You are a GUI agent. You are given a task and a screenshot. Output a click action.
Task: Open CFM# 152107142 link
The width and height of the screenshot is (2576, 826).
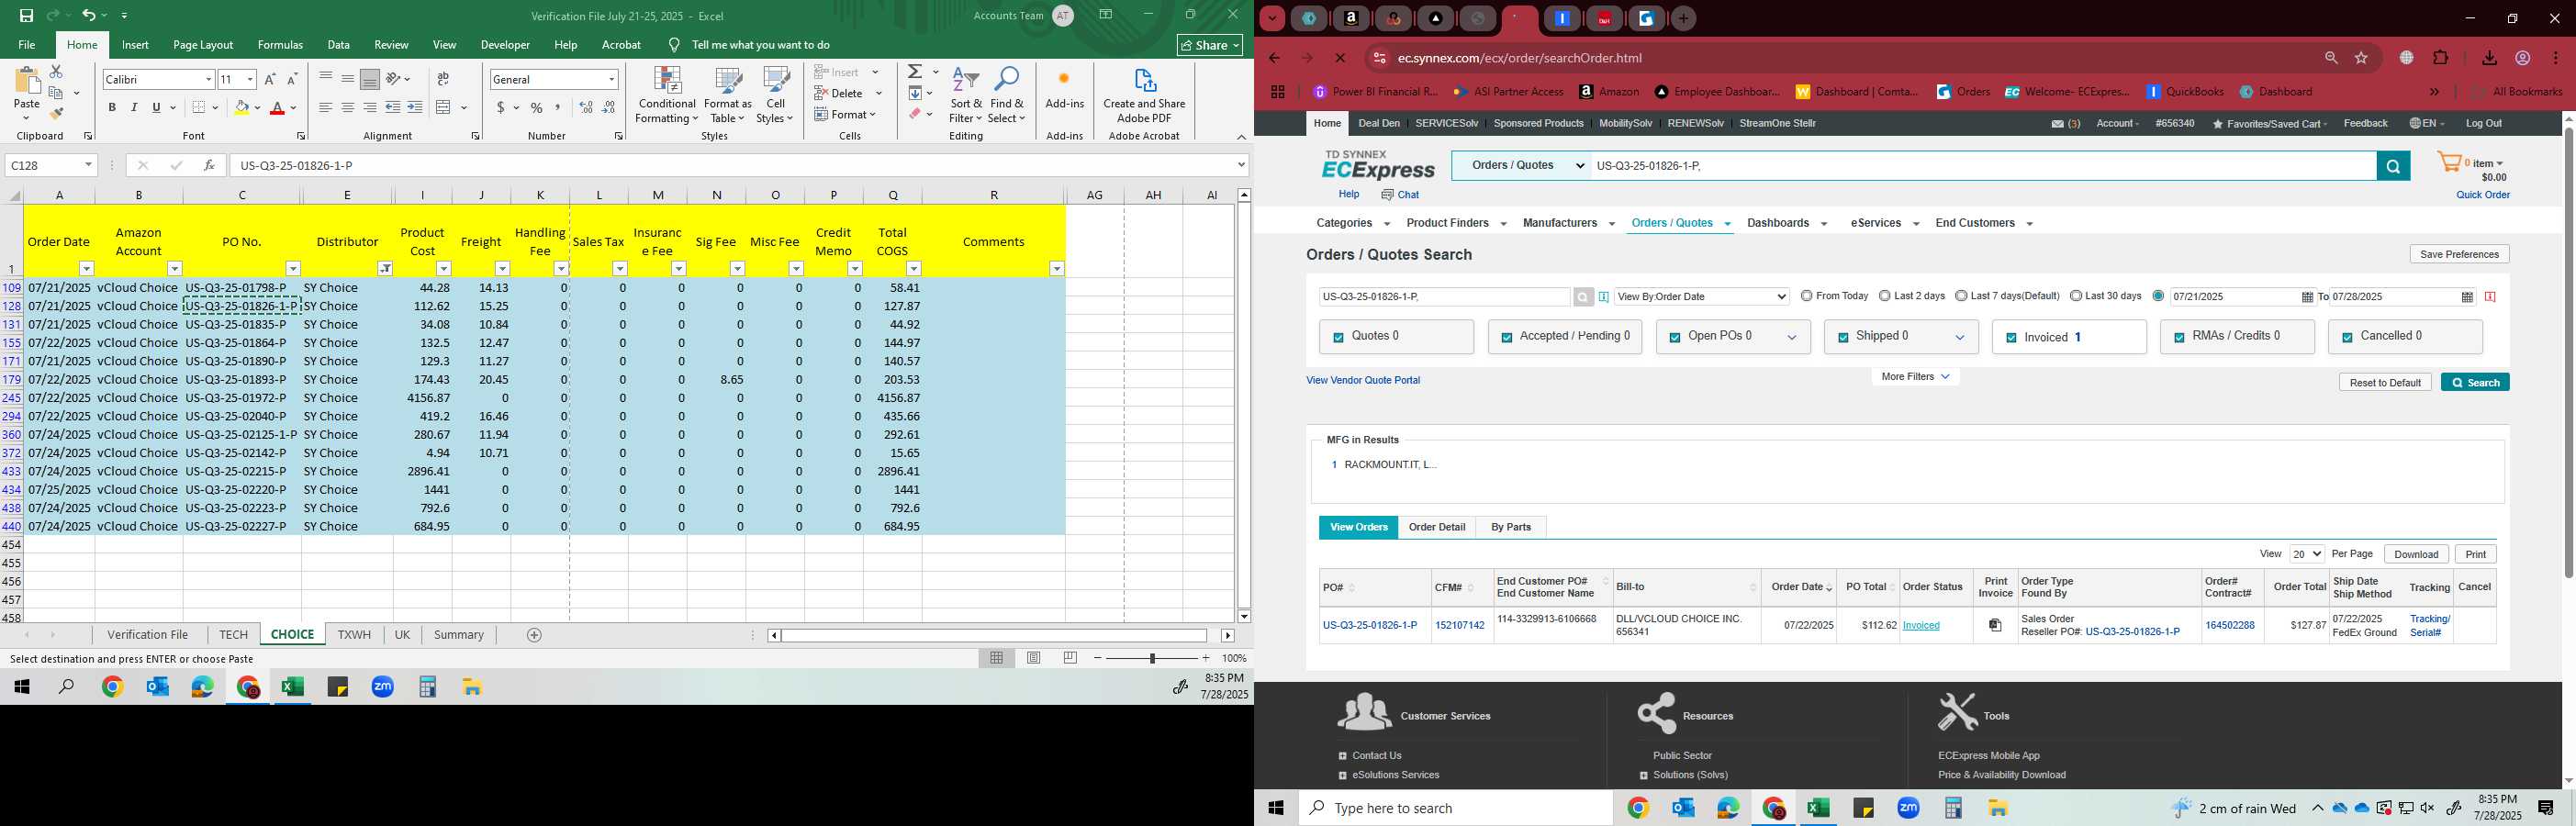(1460, 626)
